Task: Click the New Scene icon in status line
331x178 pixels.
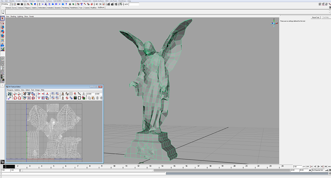Action: 15,4
